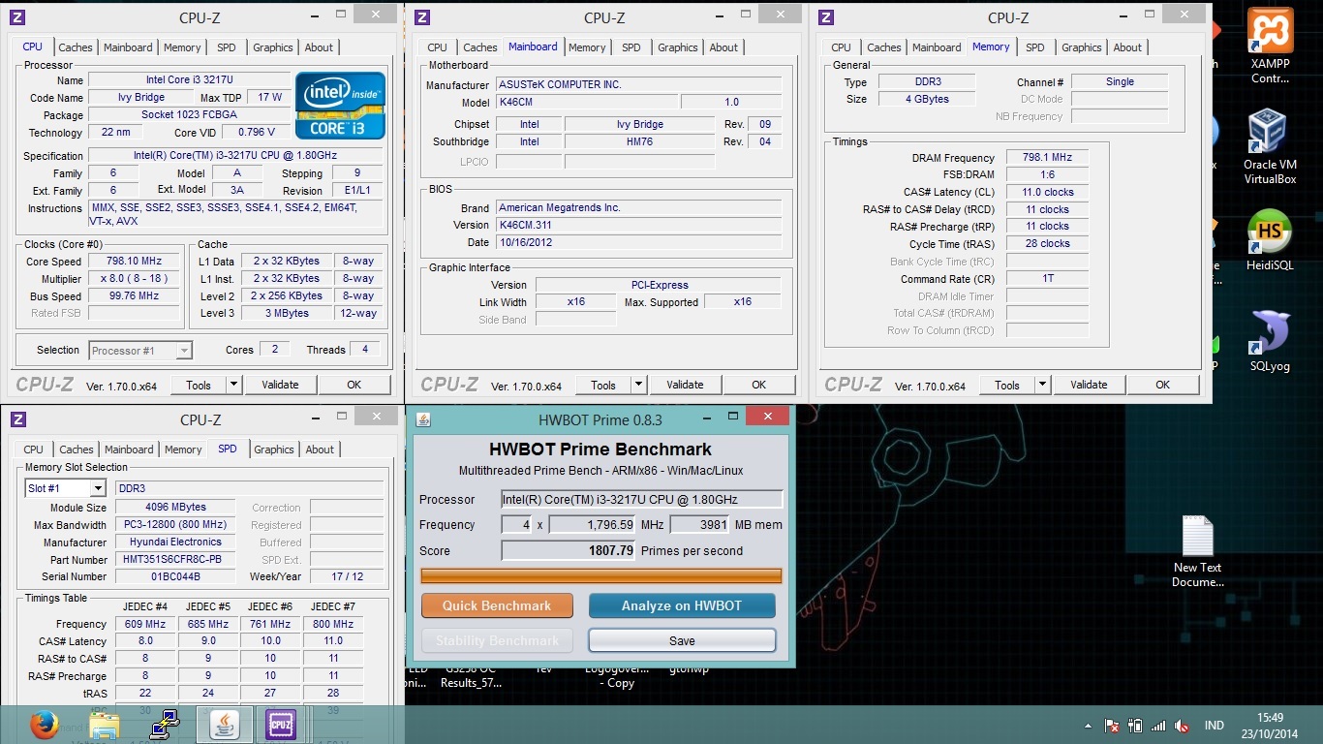Viewport: 1323px width, 744px height.
Task: Open Caches tab in the SPD window
Action: pyautogui.click(x=77, y=449)
